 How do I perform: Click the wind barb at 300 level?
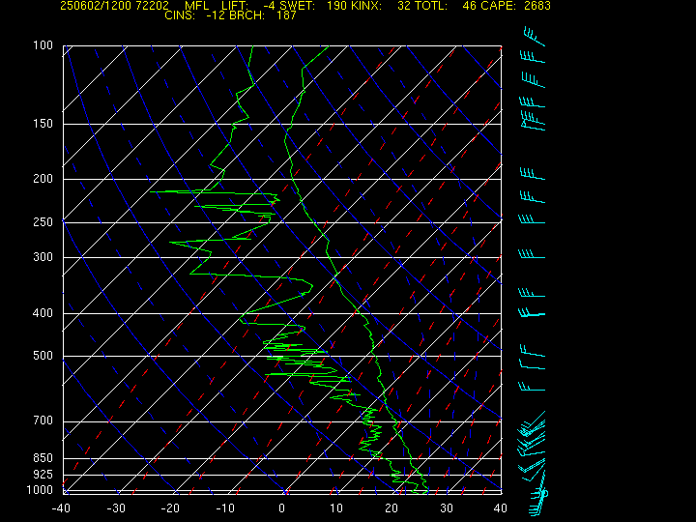[532, 254]
